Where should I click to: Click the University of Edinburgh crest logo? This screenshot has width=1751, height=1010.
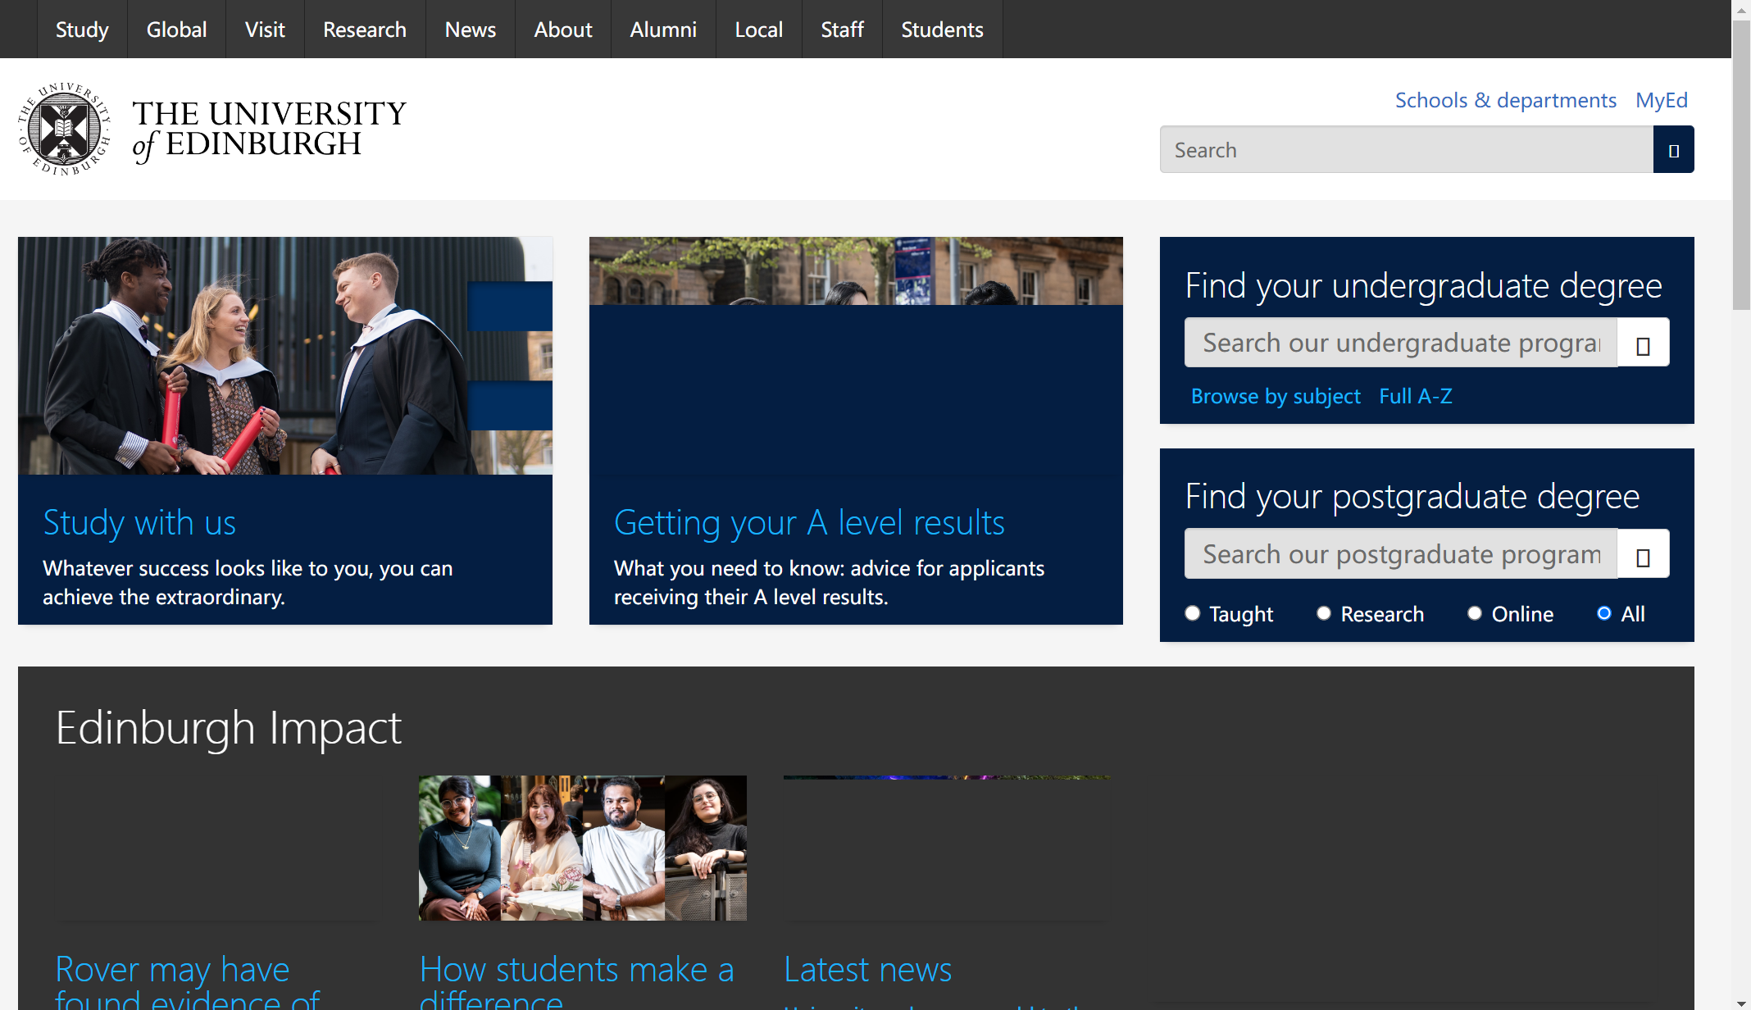(x=65, y=129)
